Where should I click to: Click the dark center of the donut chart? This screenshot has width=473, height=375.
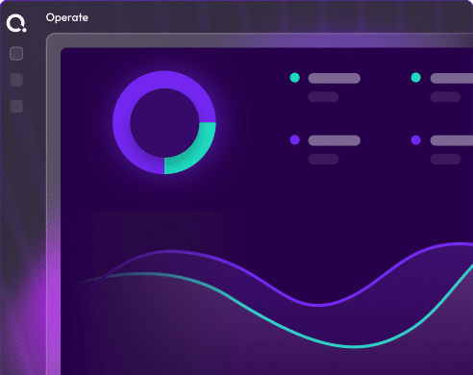coord(164,123)
